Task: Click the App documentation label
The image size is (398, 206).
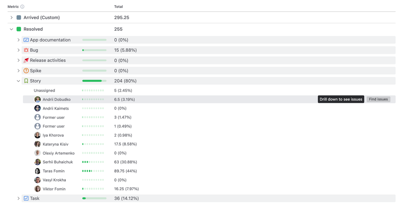Action: pos(50,40)
